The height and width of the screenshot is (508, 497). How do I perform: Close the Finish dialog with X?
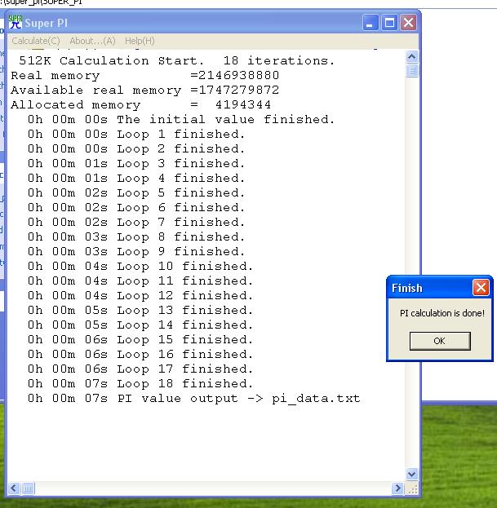(x=481, y=288)
